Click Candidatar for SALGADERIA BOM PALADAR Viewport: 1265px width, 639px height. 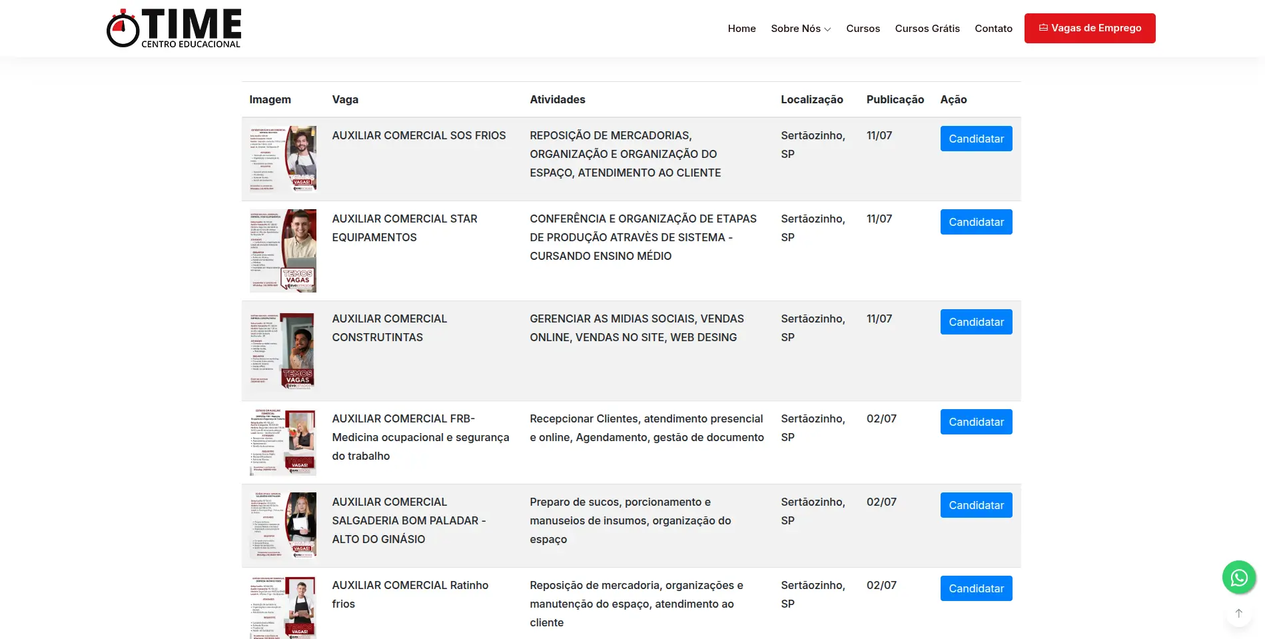976,505
